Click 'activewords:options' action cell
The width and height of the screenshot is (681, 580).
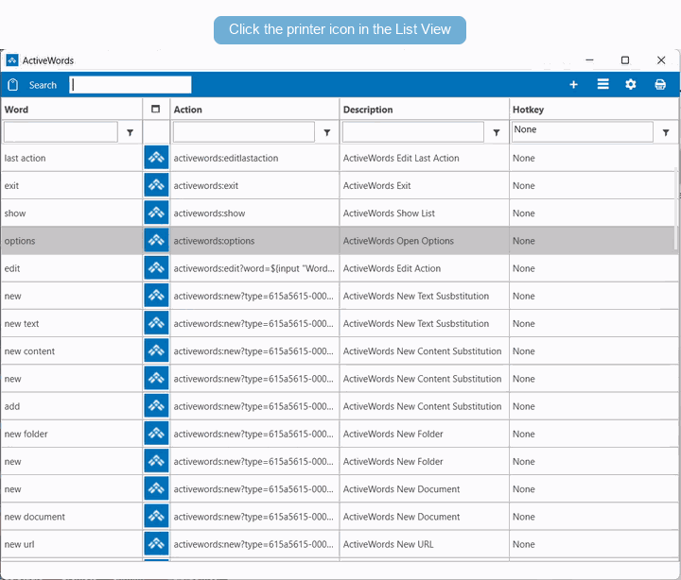[254, 241]
